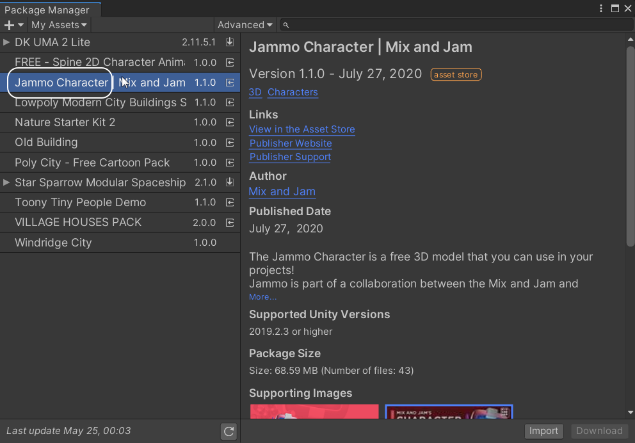Screen dimensions: 635x443
Task: Expand the Star Sparrow Modular Spaceship entry
Action: pos(6,182)
